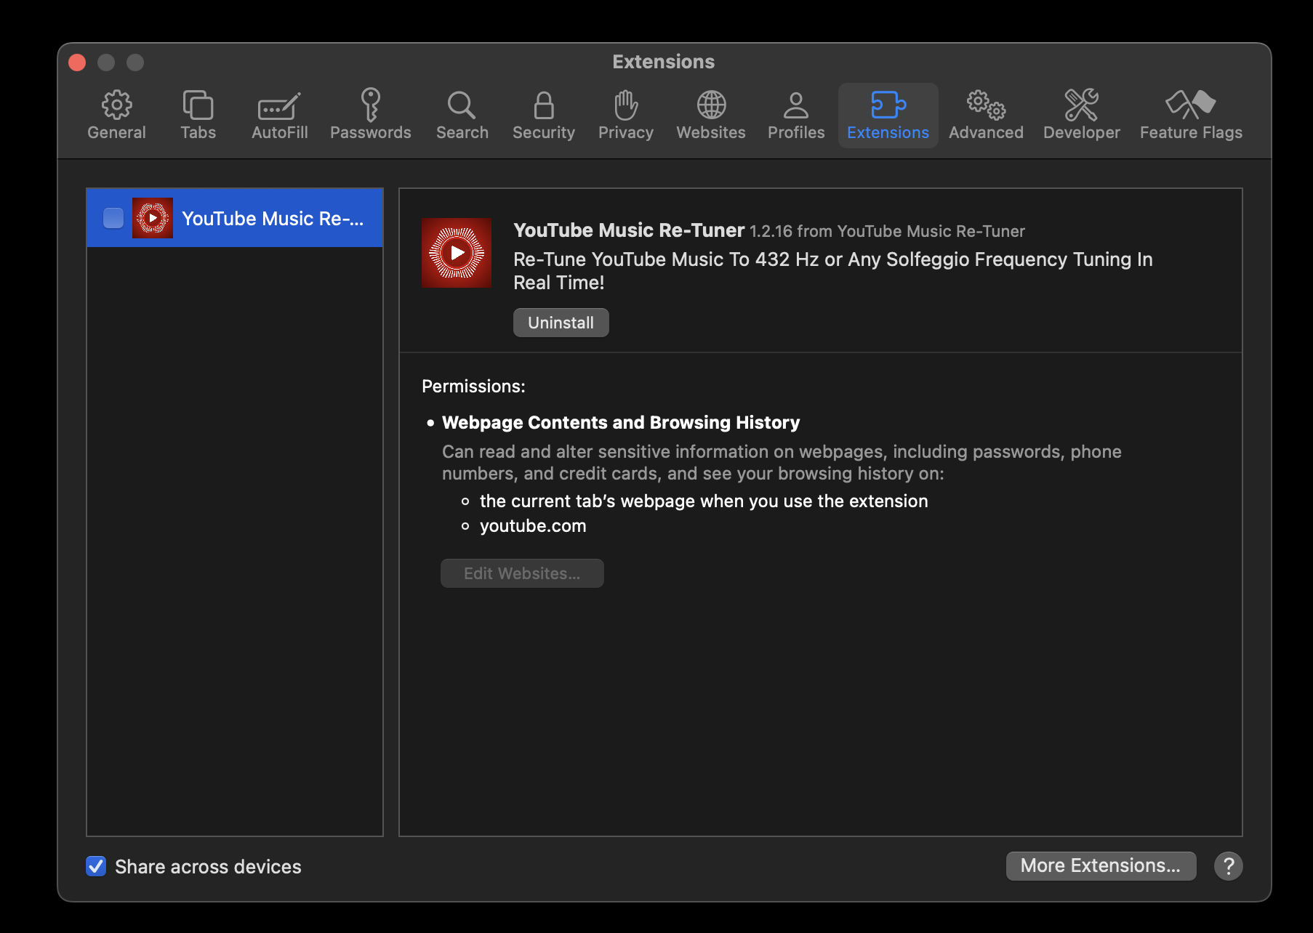Show the Privacy settings

[x=625, y=116]
